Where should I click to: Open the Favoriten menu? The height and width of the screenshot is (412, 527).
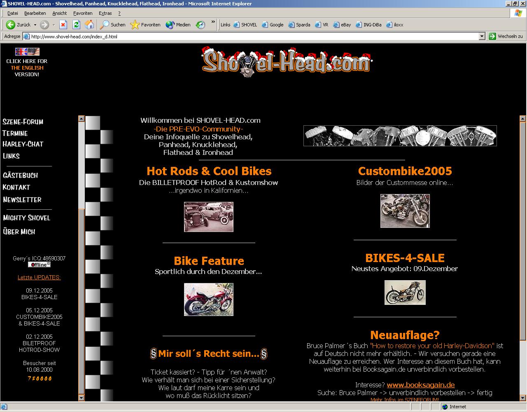coord(83,13)
